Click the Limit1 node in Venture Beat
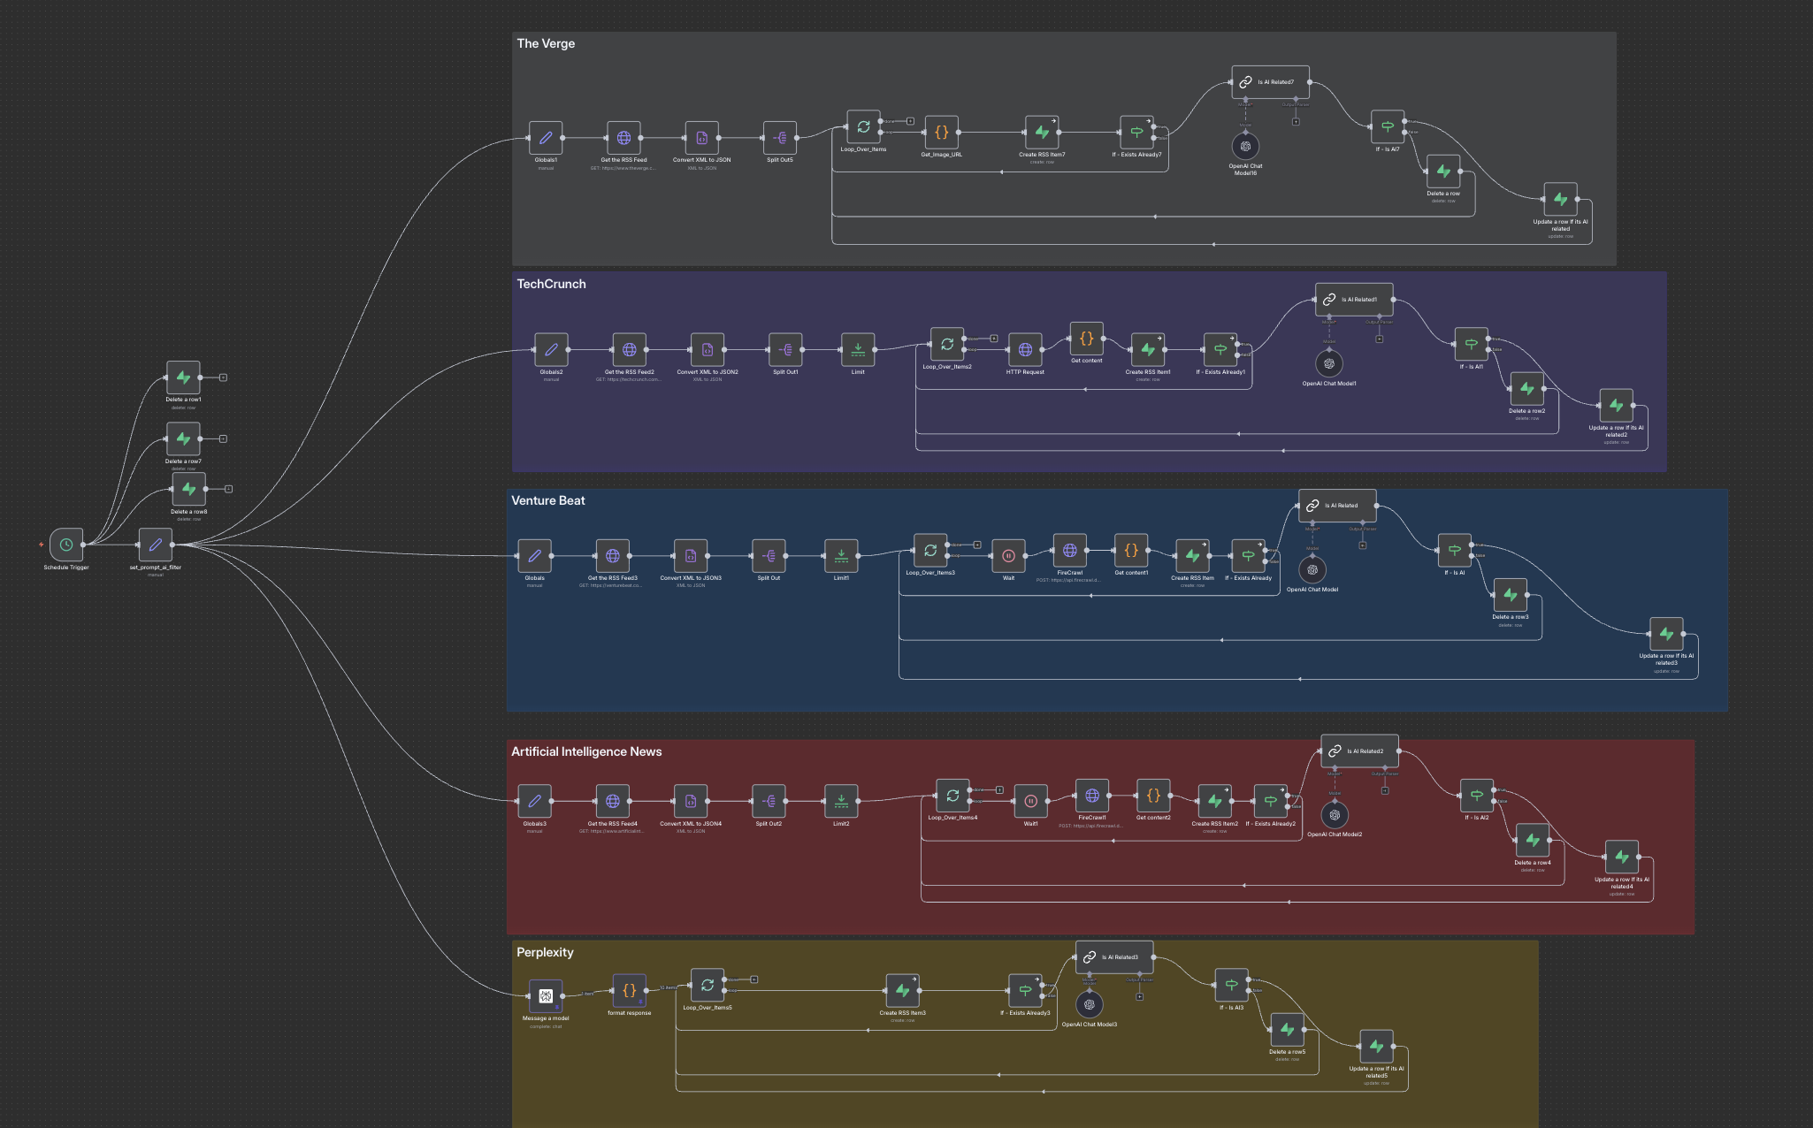1813x1128 pixels. click(x=841, y=556)
